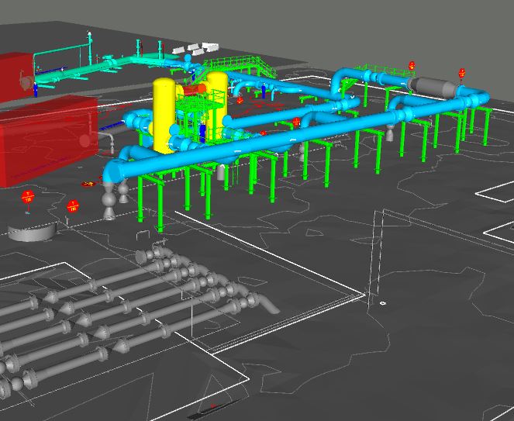This screenshot has height=421, width=514.
Task: Select the dark blue post beside the small red block
Action: [x=36, y=90]
